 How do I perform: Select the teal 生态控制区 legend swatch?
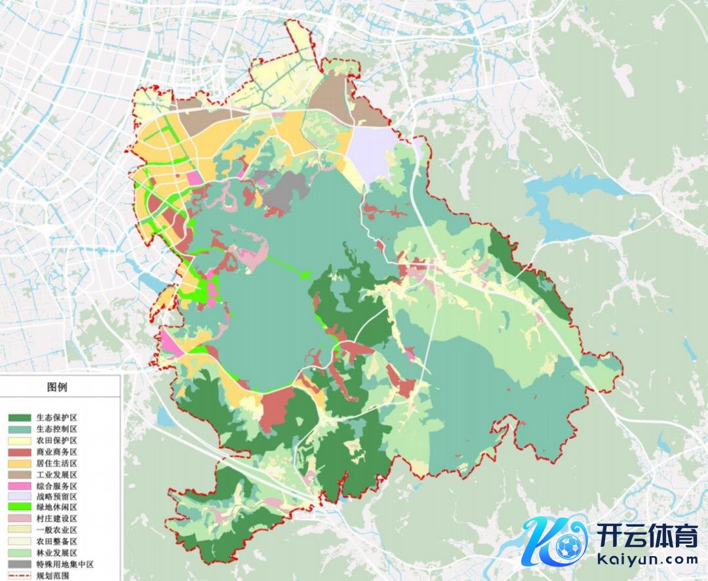point(19,429)
